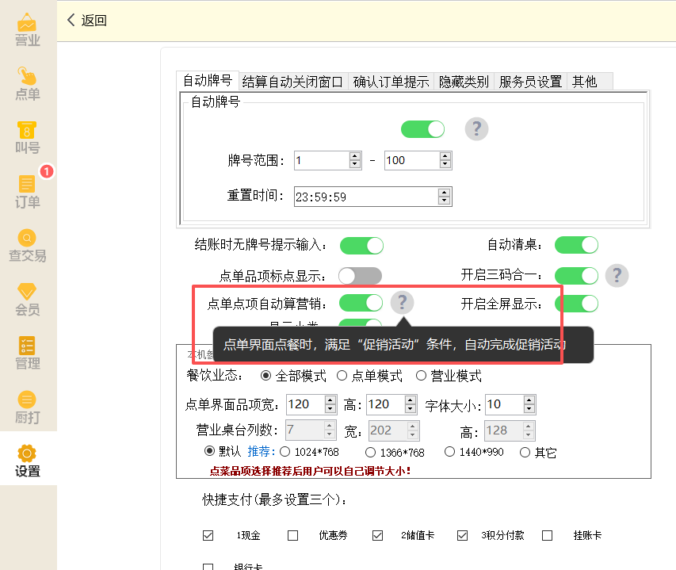Viewport: 676px width, 570px height.
Task: Select the 其它 resolution option
Action: [538, 453]
